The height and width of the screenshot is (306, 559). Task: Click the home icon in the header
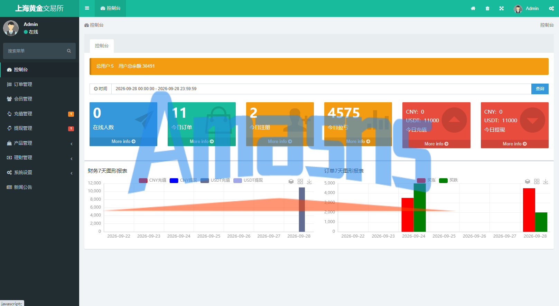coord(473,9)
